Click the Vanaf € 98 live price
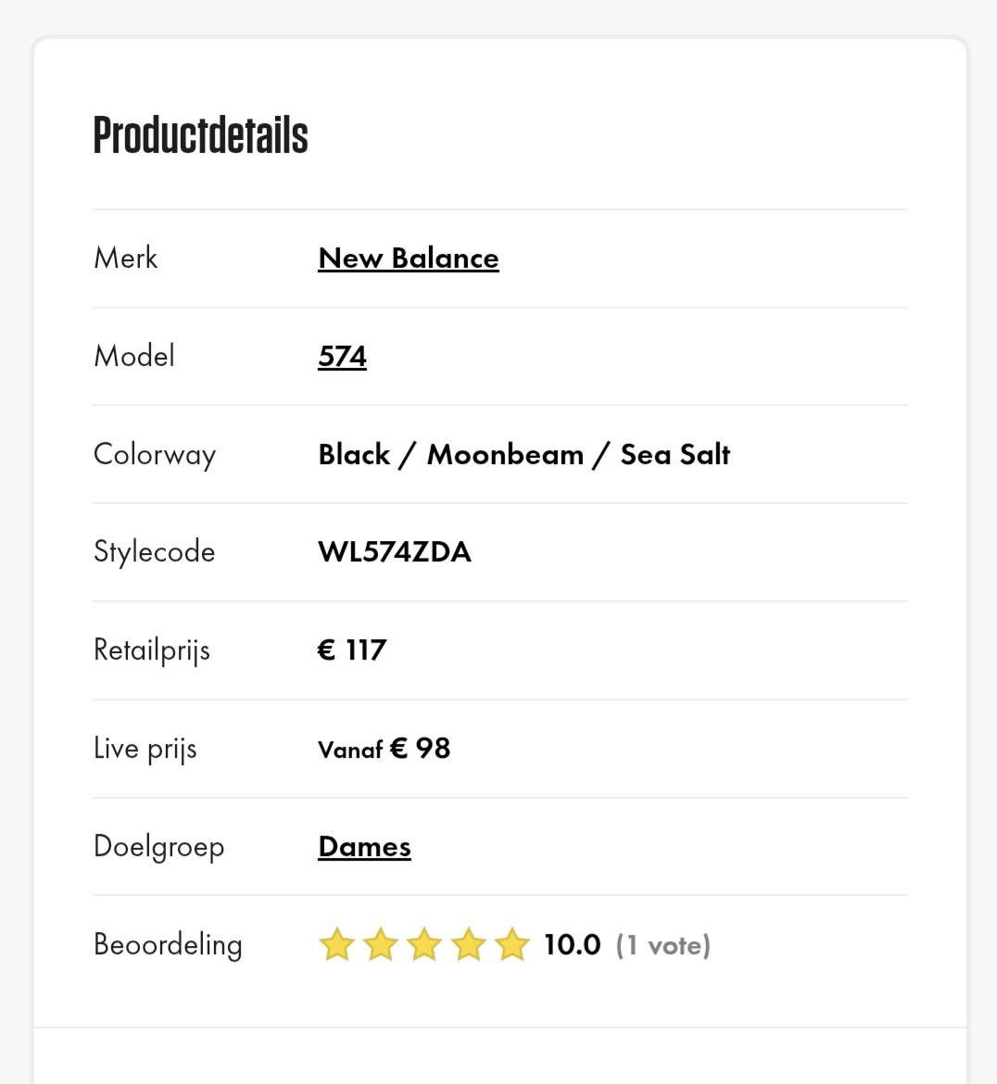997x1084 pixels. point(384,747)
